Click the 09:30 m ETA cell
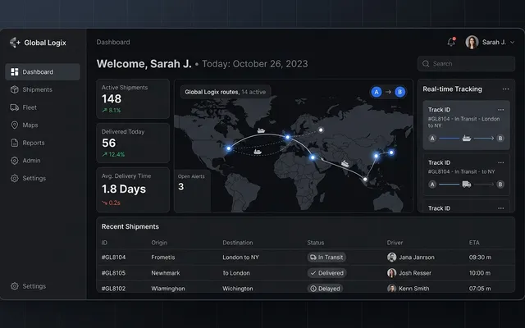This screenshot has height=328, width=525. [480, 257]
